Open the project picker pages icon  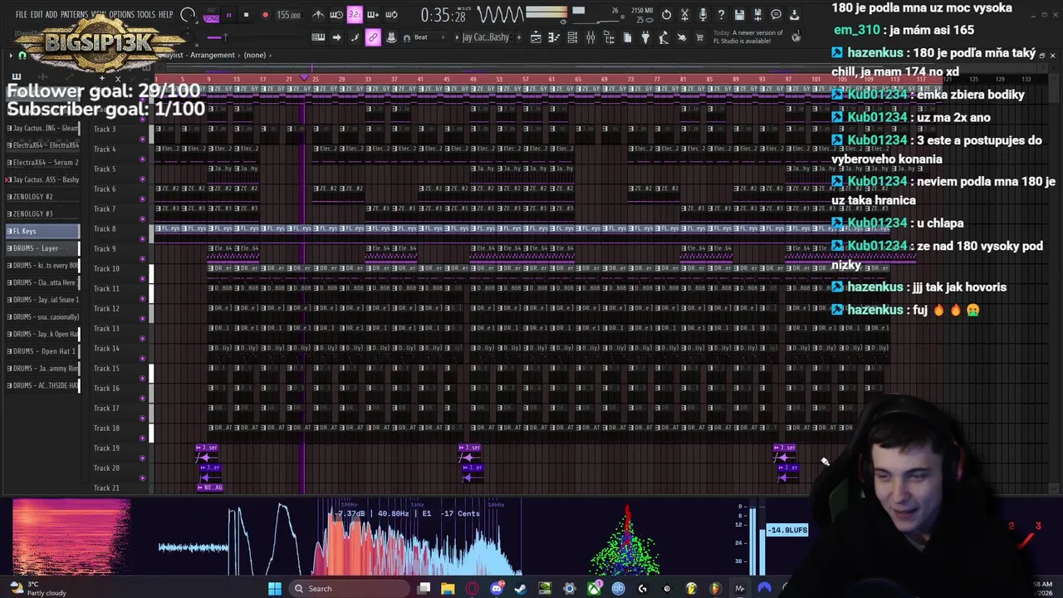point(627,37)
